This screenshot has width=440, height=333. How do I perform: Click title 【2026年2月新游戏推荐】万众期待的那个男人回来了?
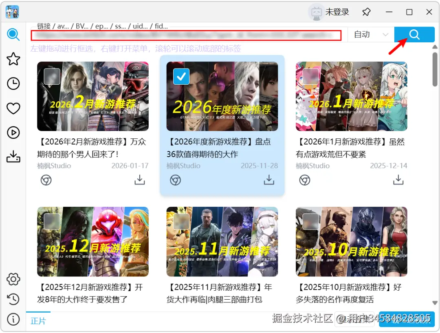tap(92, 148)
